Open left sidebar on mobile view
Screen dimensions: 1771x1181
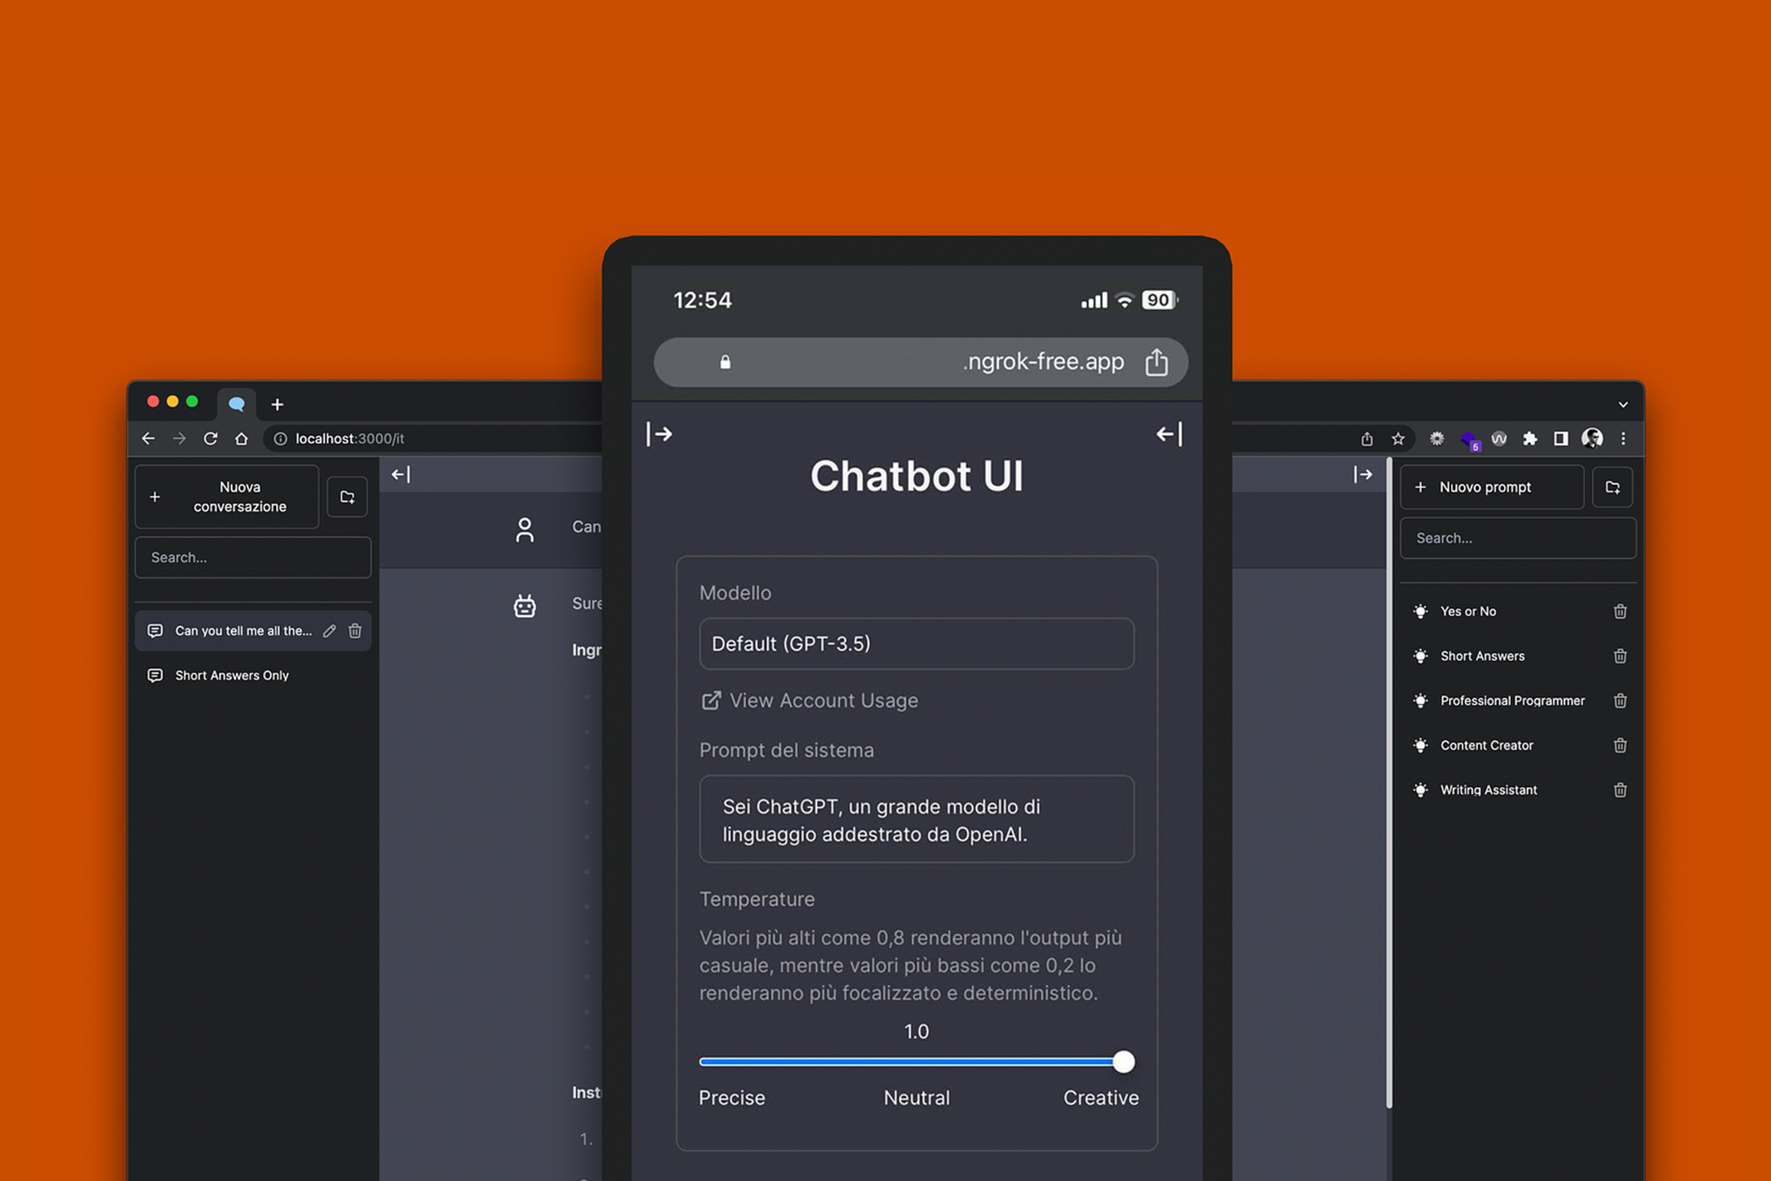659,434
